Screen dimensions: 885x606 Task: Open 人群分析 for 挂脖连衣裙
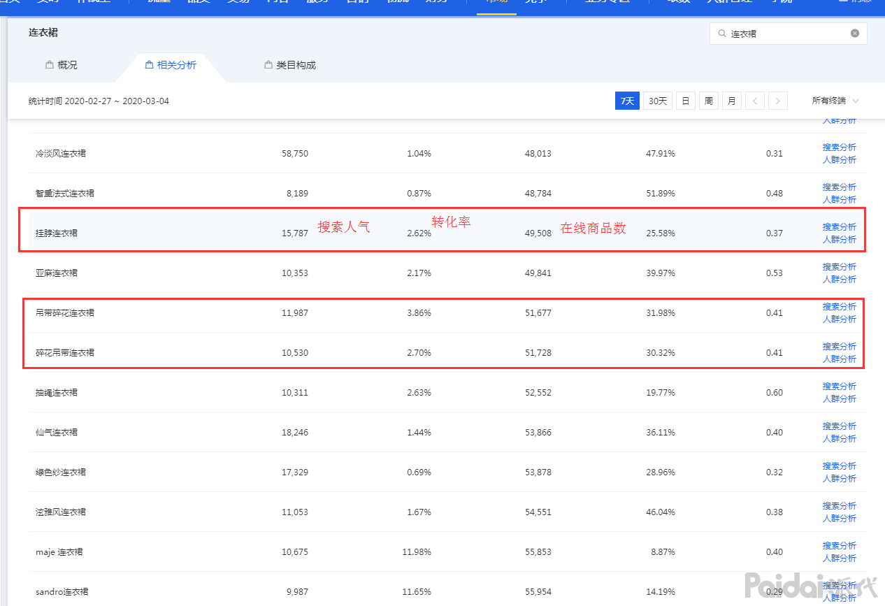[x=839, y=239]
